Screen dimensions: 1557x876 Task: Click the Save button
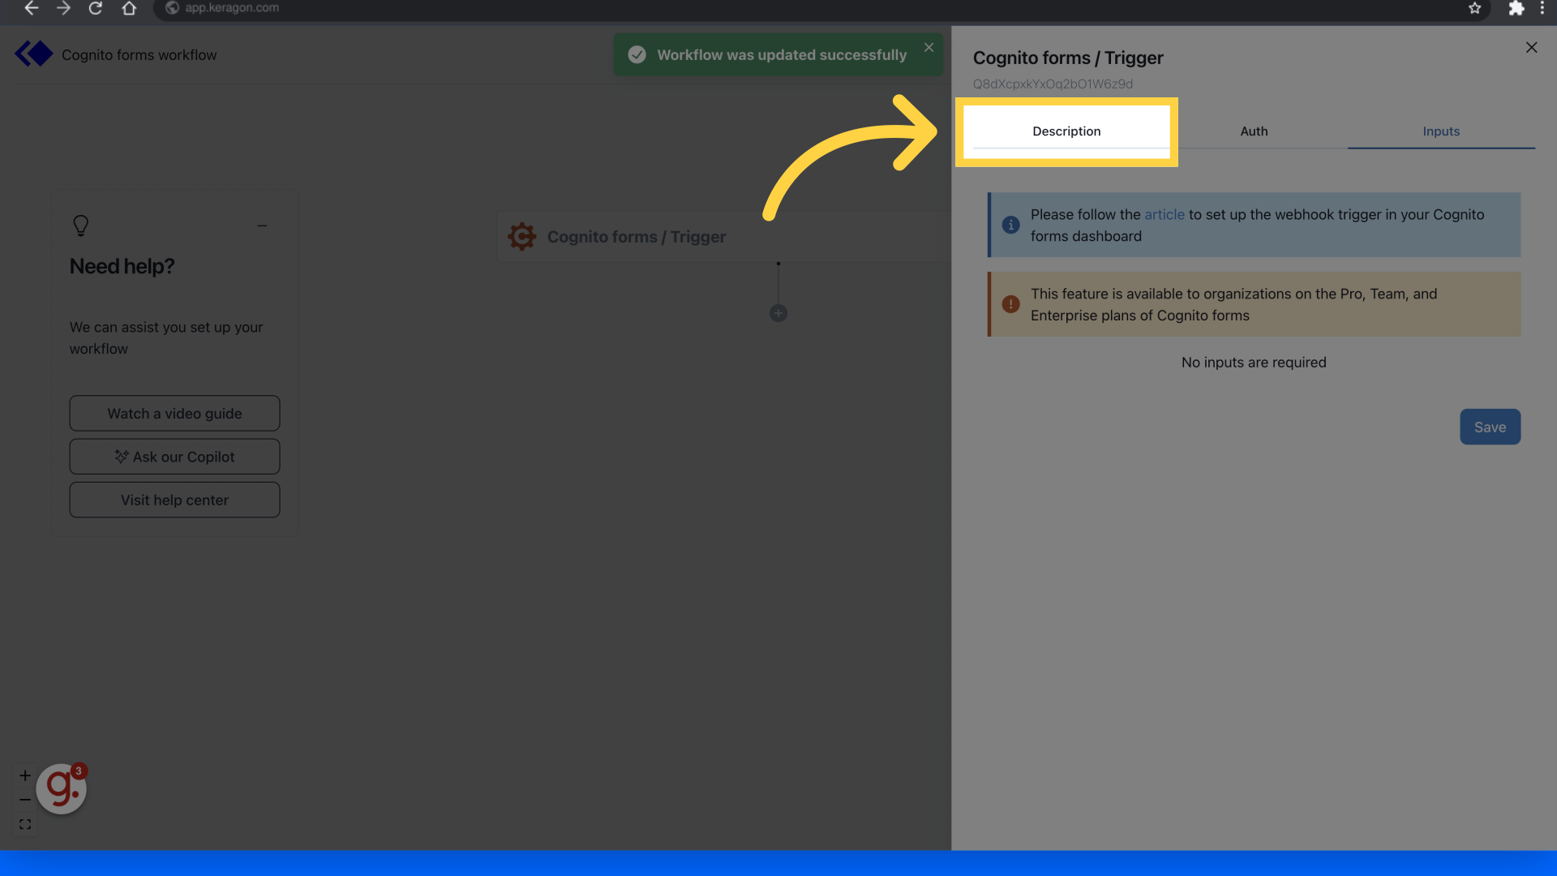1491,427
